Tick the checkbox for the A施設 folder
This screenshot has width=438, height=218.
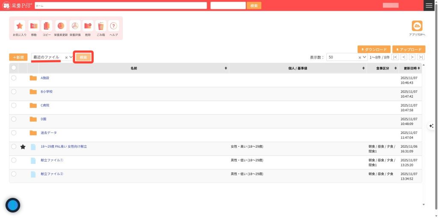pos(14,78)
